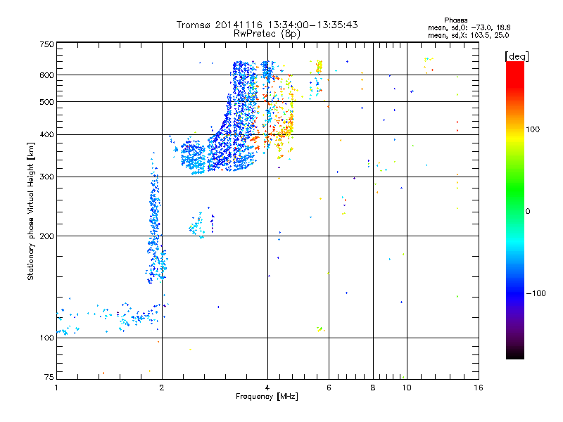Click the y-axis '100' tick label
563x422 pixels.
point(46,338)
